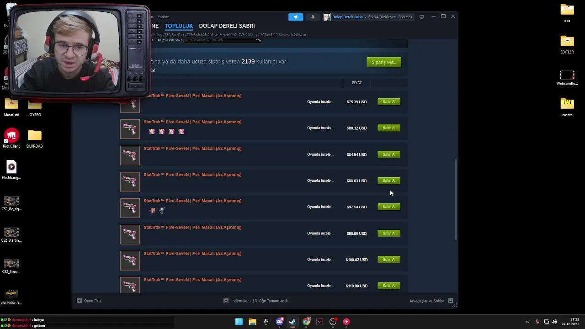Viewport: 585px width, 329px height.
Task: Open item thumbnail of $97.54 listing
Action: (x=130, y=208)
